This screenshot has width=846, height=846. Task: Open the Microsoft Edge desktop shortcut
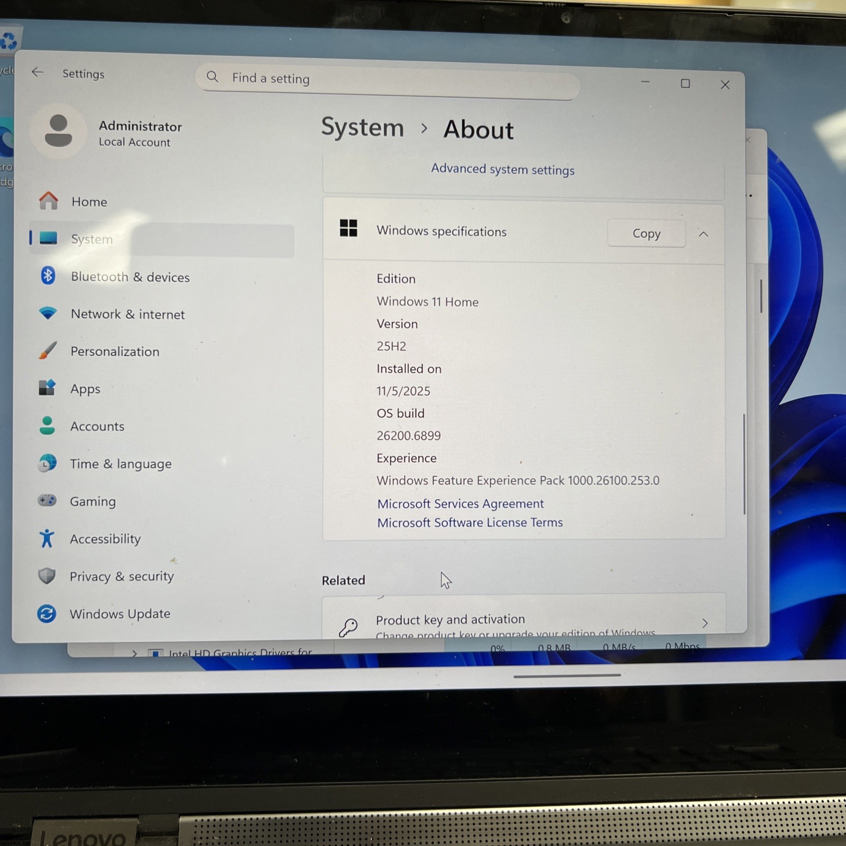[6, 139]
